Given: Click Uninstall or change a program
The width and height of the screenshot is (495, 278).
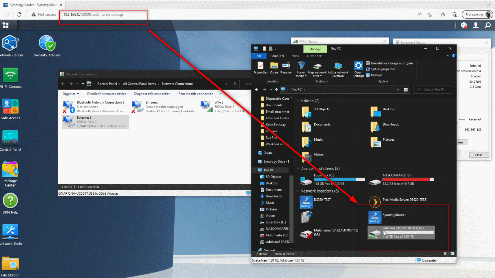Looking at the screenshot, I should [390, 63].
